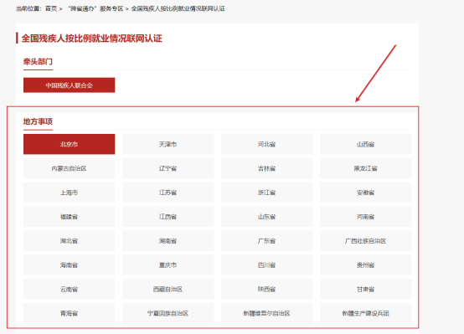Select 辽宁省 region
The height and width of the screenshot is (334, 464).
(x=168, y=168)
